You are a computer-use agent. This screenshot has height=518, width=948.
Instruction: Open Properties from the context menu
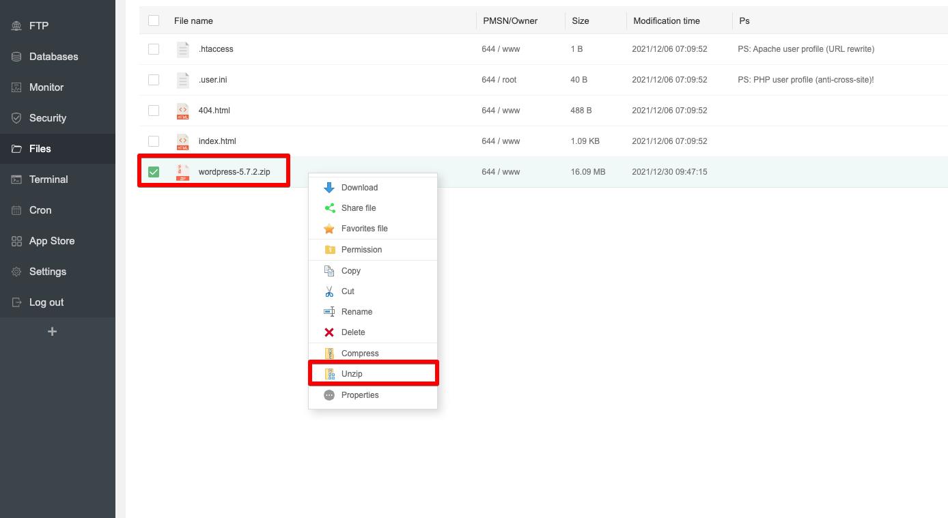point(373,395)
